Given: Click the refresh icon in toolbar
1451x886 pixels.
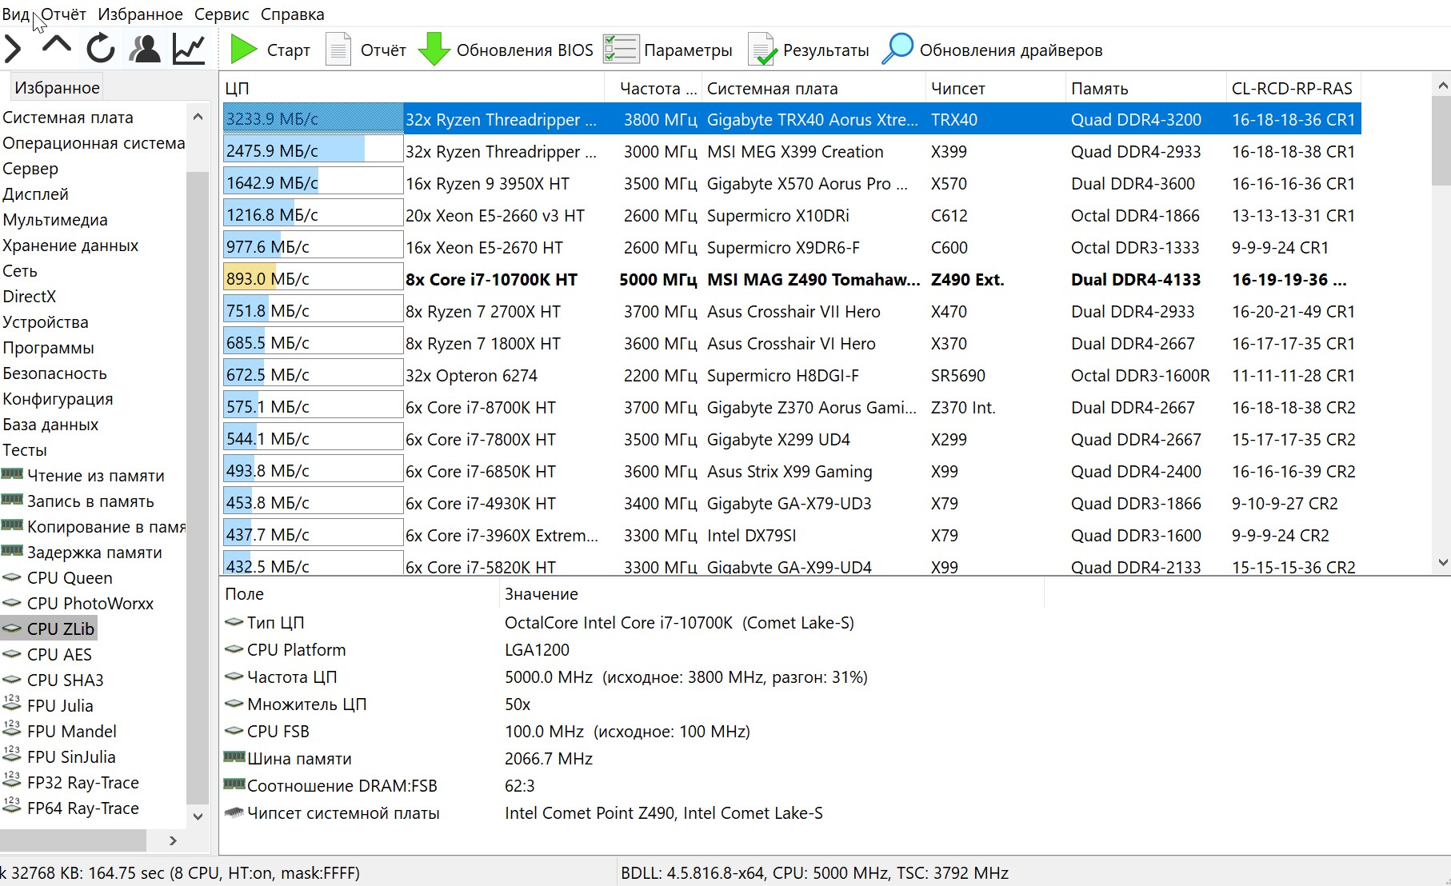Looking at the screenshot, I should pyautogui.click(x=101, y=49).
